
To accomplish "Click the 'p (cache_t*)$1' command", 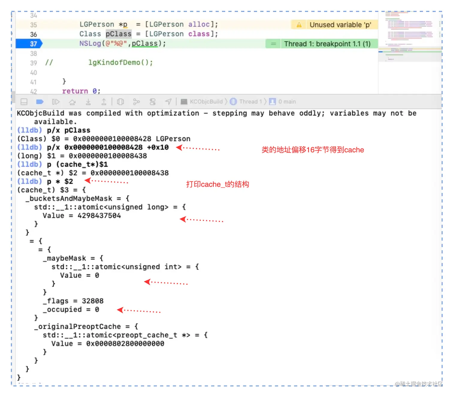I will point(77,164).
